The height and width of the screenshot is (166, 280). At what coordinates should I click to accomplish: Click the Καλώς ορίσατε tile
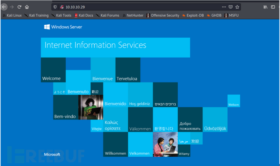coord(115,119)
